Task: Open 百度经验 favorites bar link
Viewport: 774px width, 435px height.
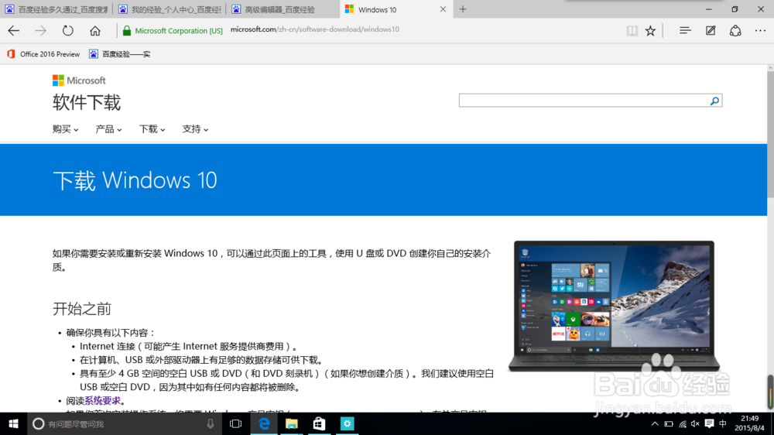Action: (x=119, y=54)
